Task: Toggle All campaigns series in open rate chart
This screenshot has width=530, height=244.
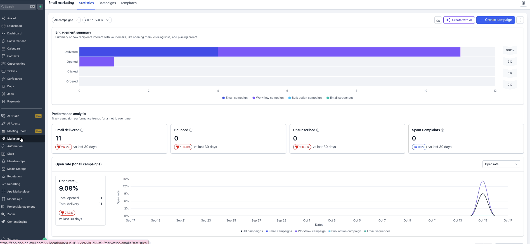Action: coord(252,231)
